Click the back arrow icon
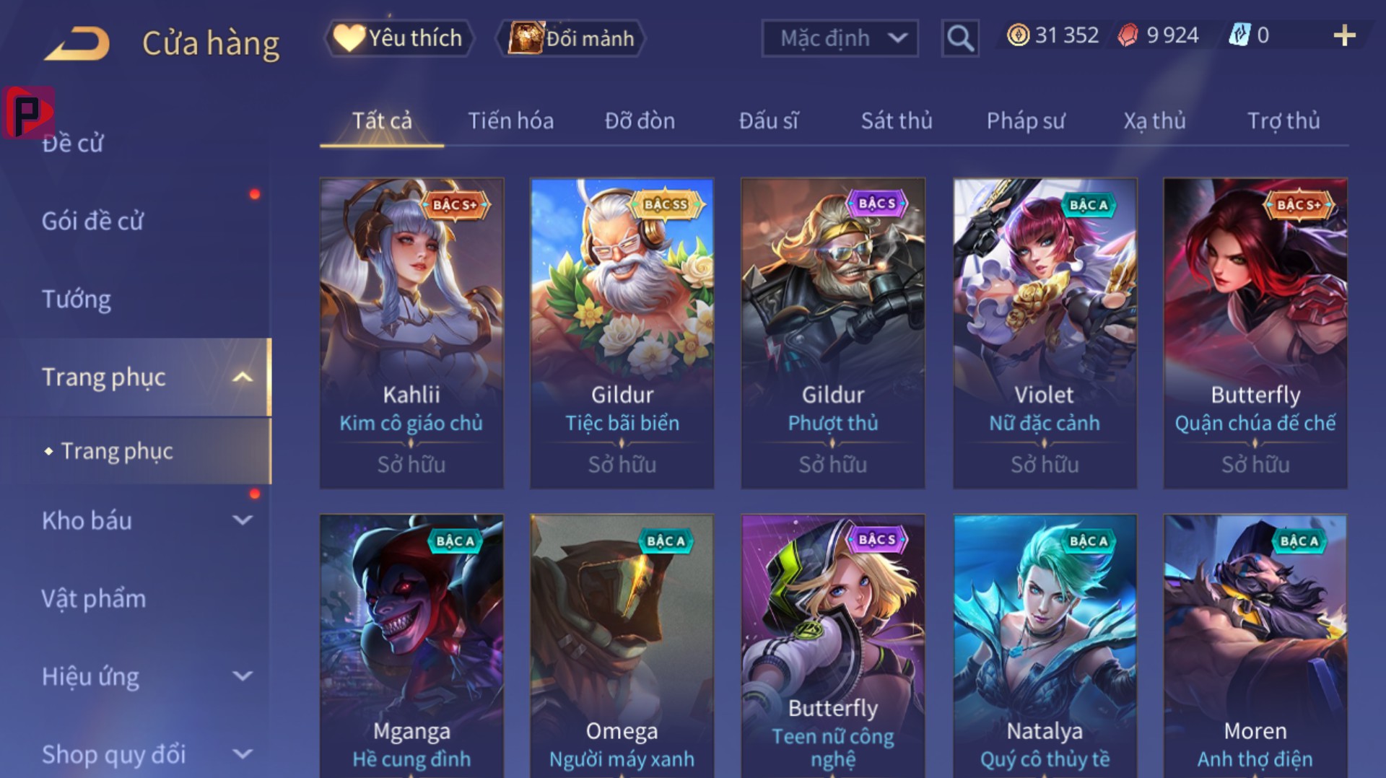This screenshot has height=778, width=1386. pyautogui.click(x=77, y=43)
